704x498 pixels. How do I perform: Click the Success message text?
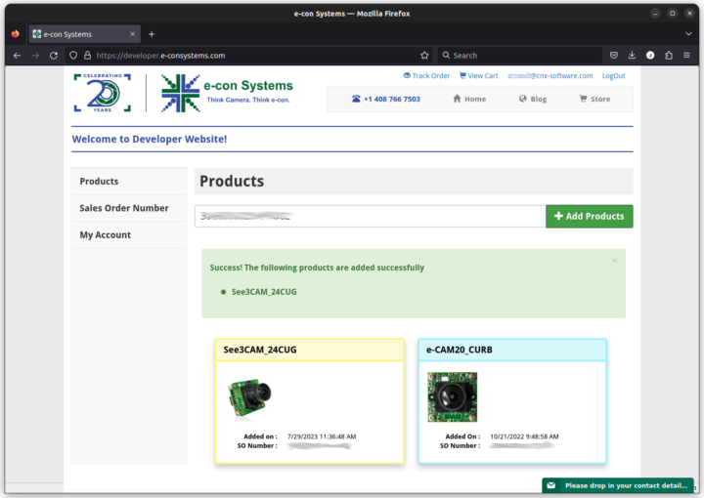317,268
